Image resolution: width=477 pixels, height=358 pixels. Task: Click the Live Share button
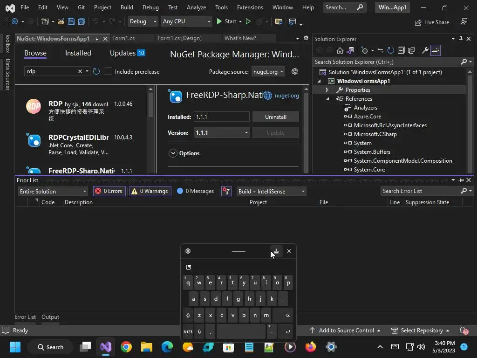tap(432, 22)
